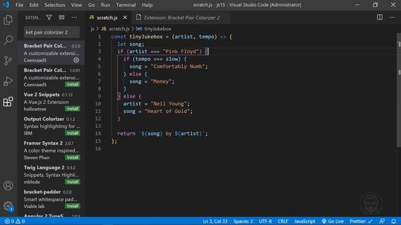Select Bracket Pair Colorizer 0.2.0 list entry
This screenshot has width=401, height=225.
tap(51, 52)
